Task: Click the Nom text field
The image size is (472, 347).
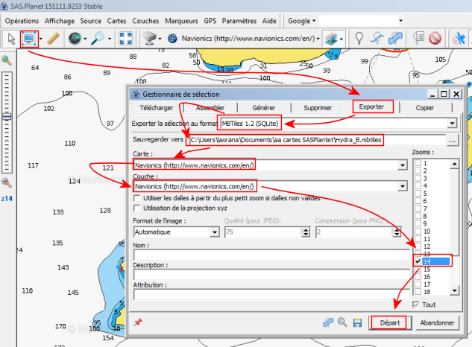Action: click(x=271, y=255)
